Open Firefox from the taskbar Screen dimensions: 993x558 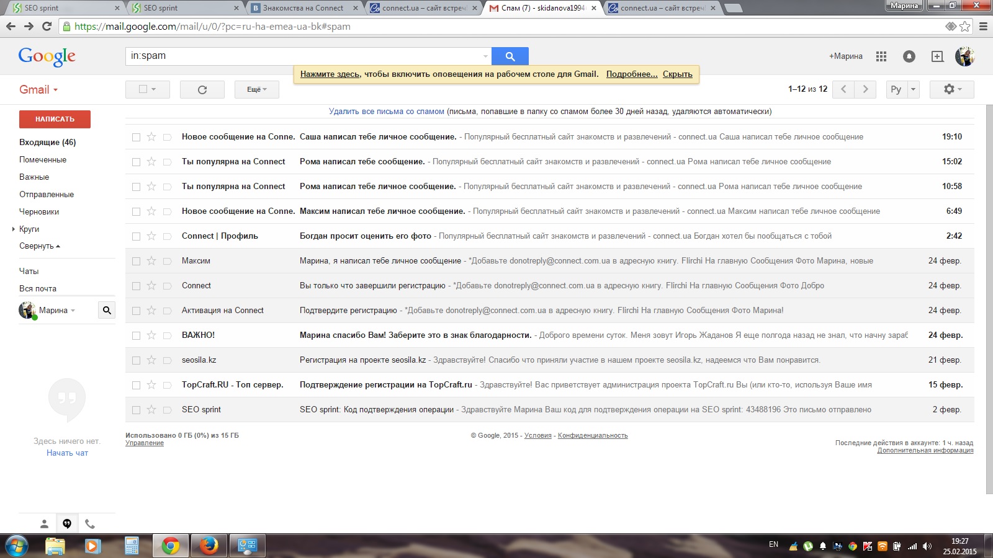209,546
